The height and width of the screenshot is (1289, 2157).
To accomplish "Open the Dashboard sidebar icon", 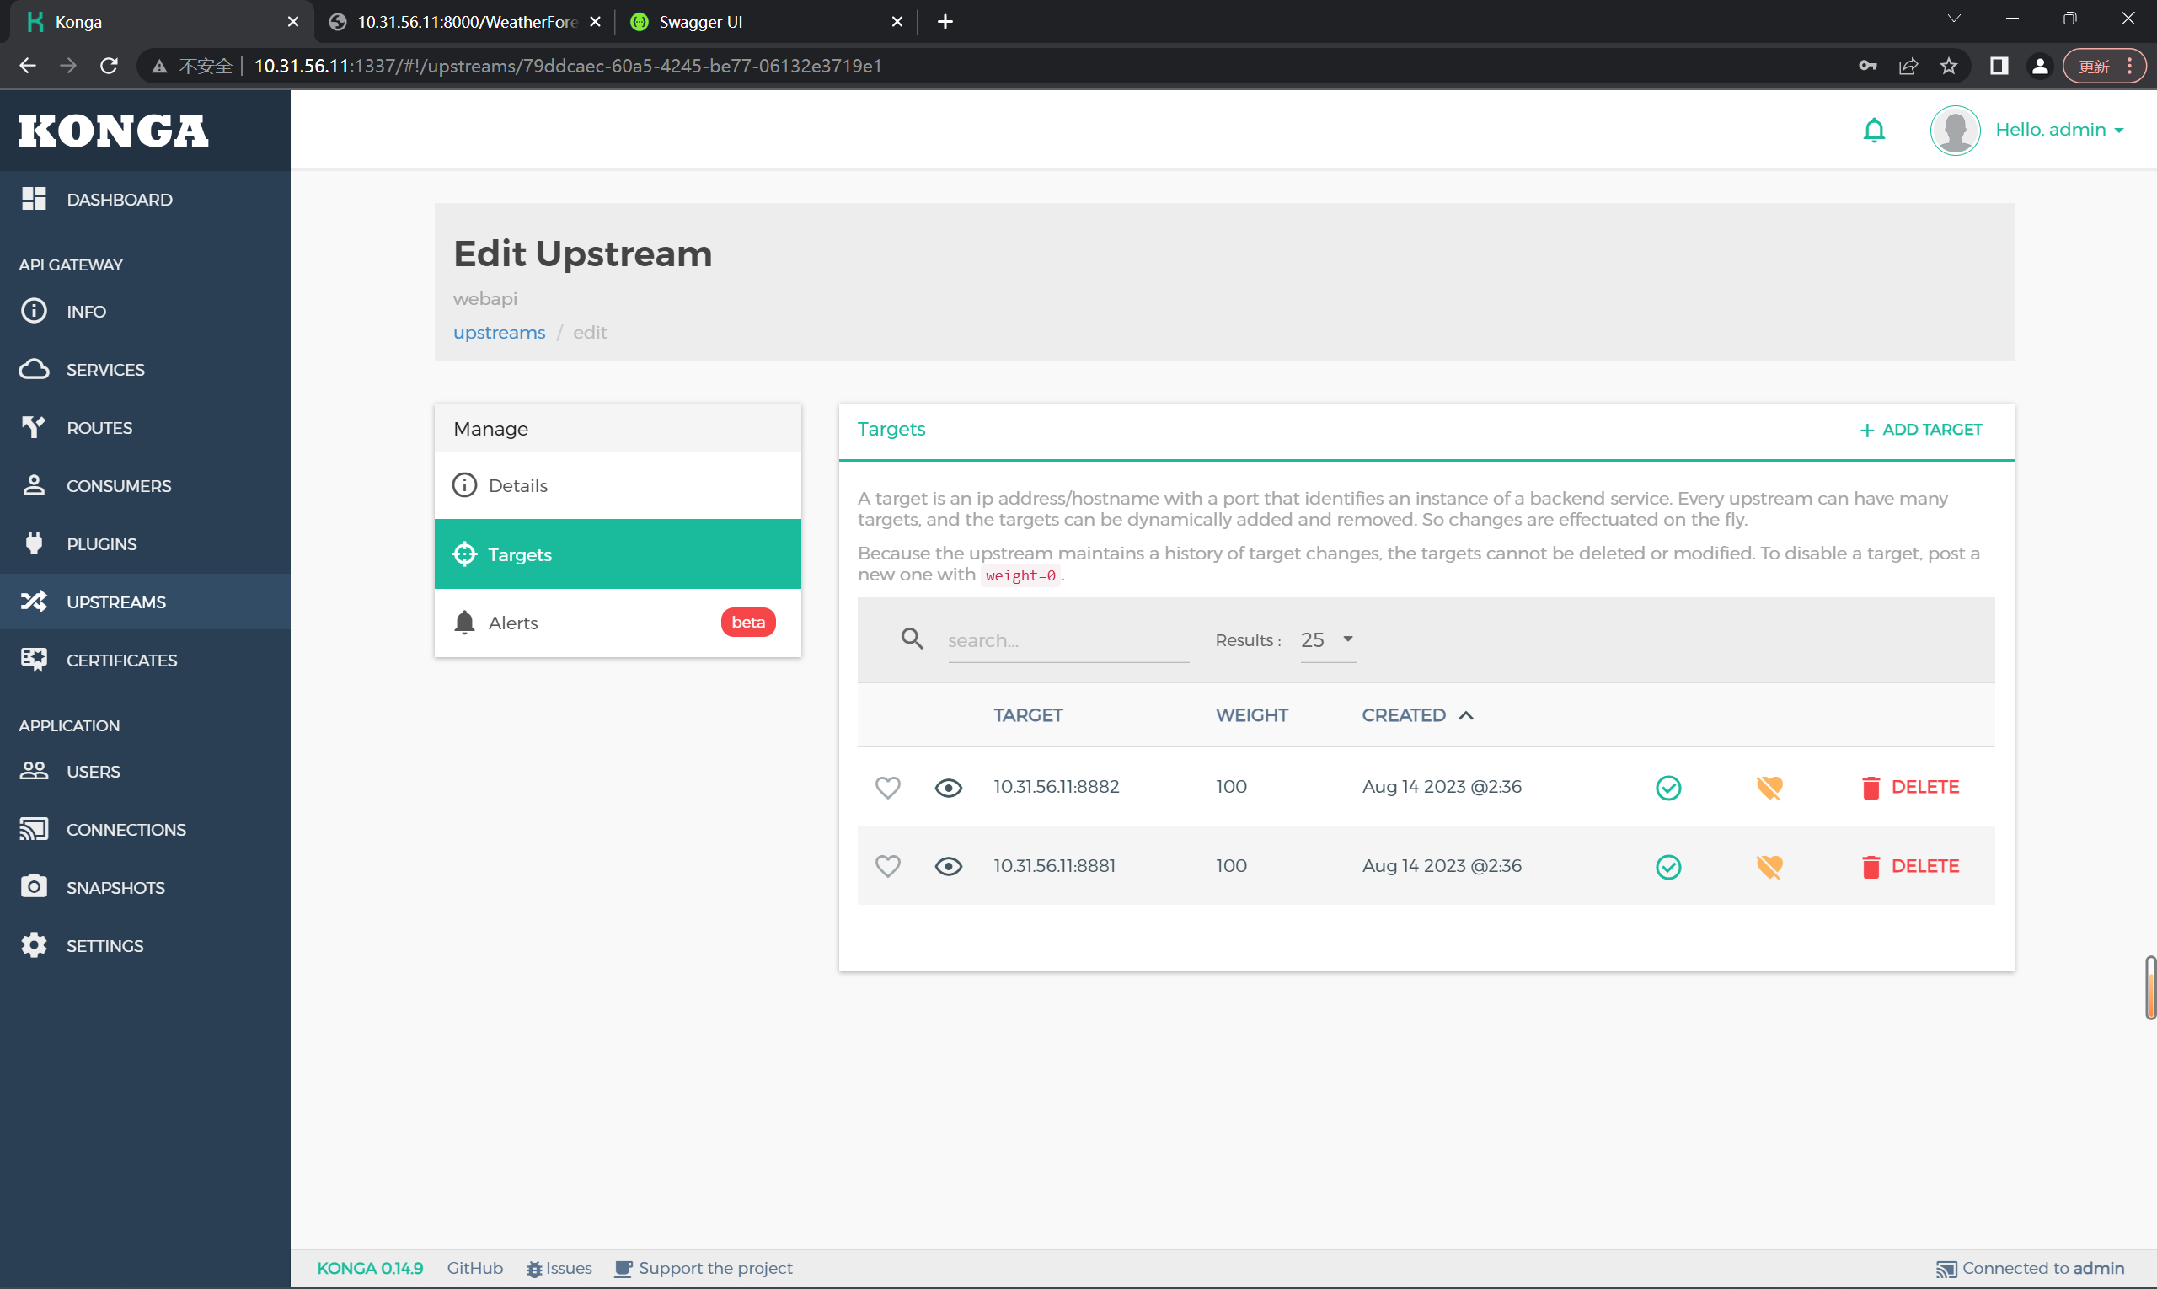I will pos(34,199).
